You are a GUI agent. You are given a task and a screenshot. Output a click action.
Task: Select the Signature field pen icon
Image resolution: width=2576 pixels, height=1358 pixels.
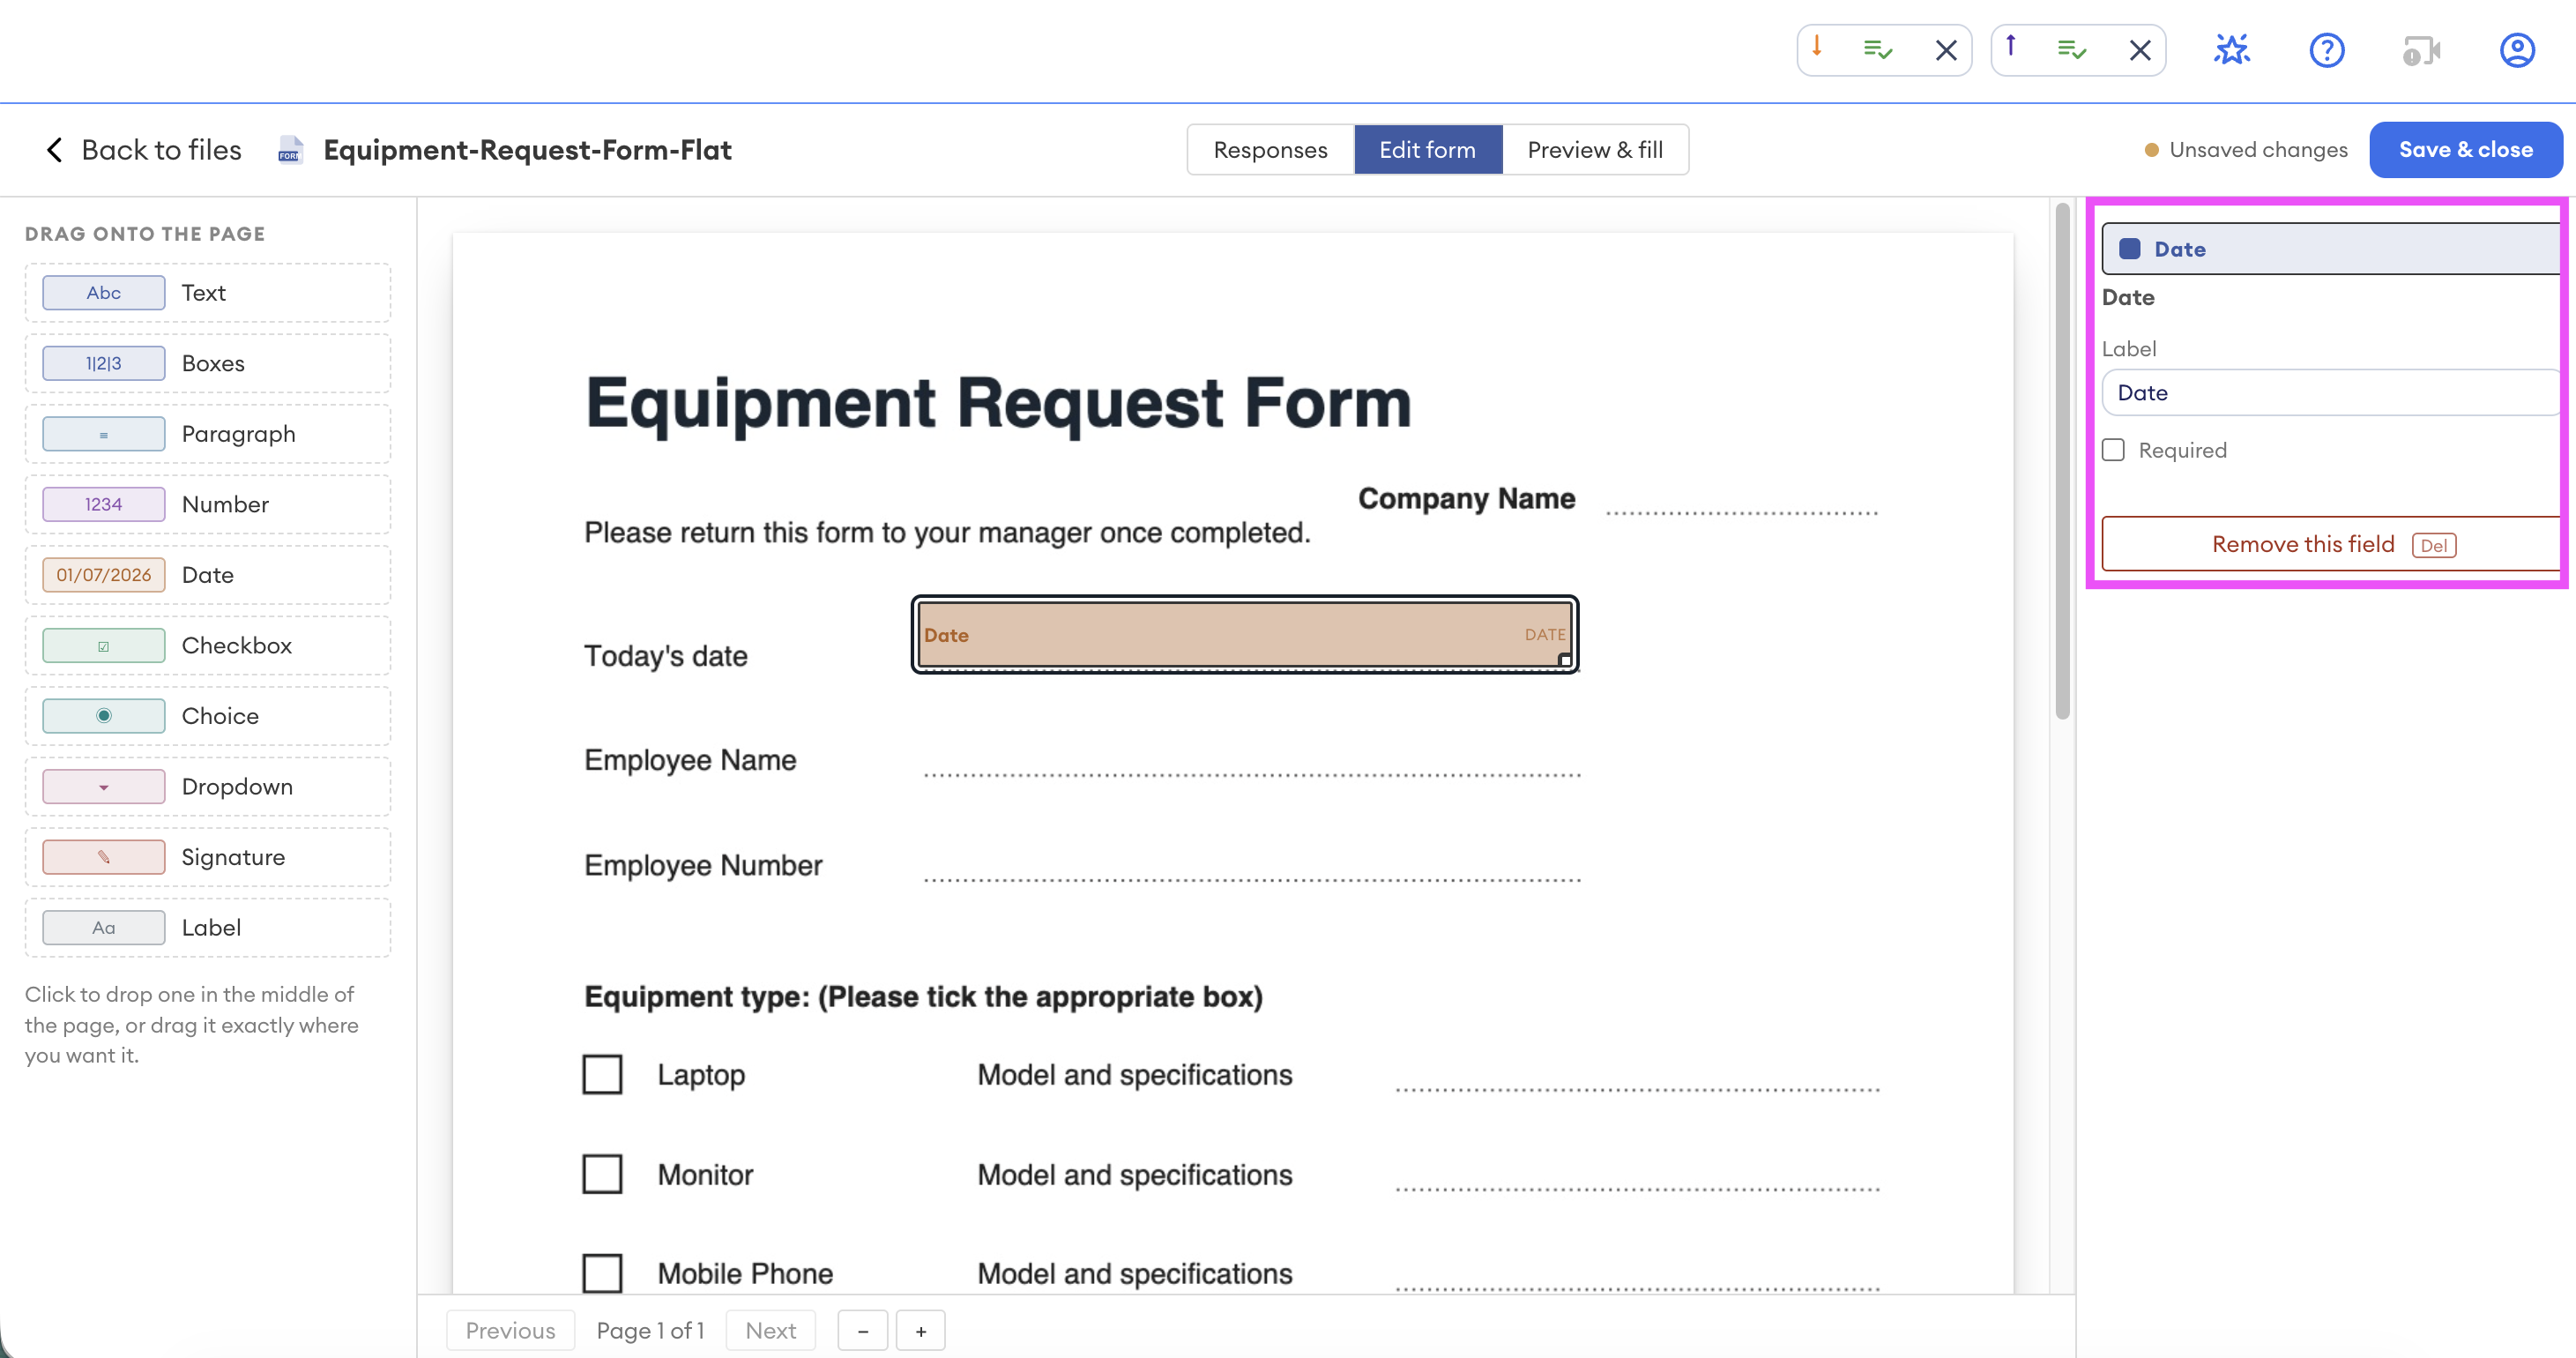pos(104,857)
